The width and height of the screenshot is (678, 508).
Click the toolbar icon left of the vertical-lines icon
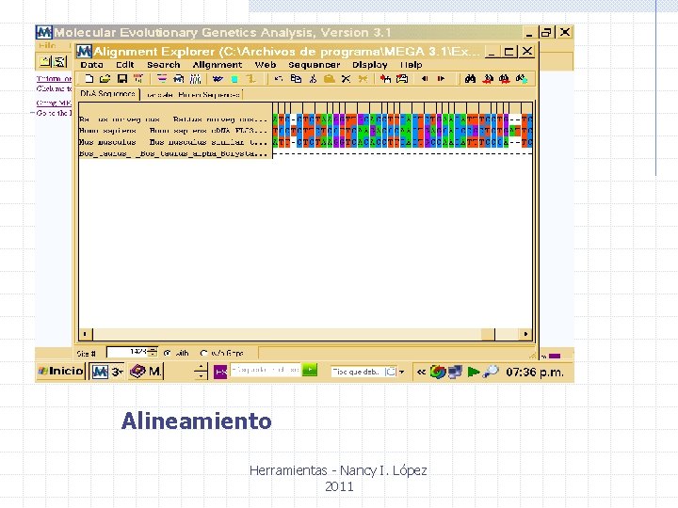coord(179,79)
